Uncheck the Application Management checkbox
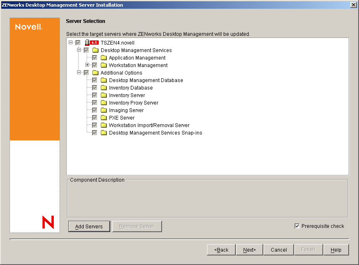The height and width of the screenshot is (265, 359). point(95,58)
